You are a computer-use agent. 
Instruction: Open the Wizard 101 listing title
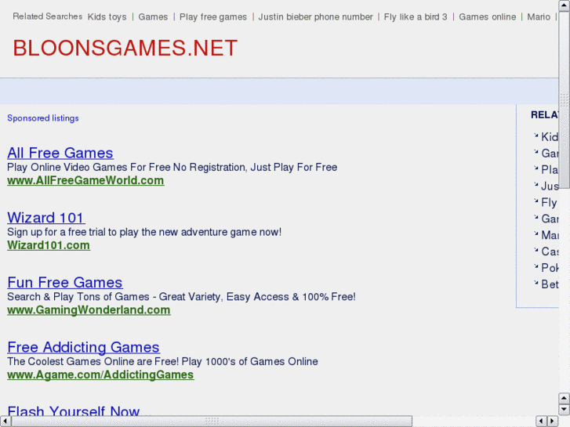point(46,218)
